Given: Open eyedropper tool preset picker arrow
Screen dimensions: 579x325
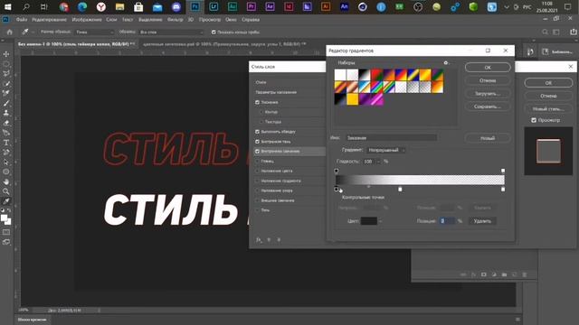Looking at the screenshot, I should 33,32.
